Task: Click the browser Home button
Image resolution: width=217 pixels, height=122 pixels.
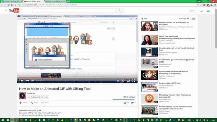Action: click(x=12, y=5)
